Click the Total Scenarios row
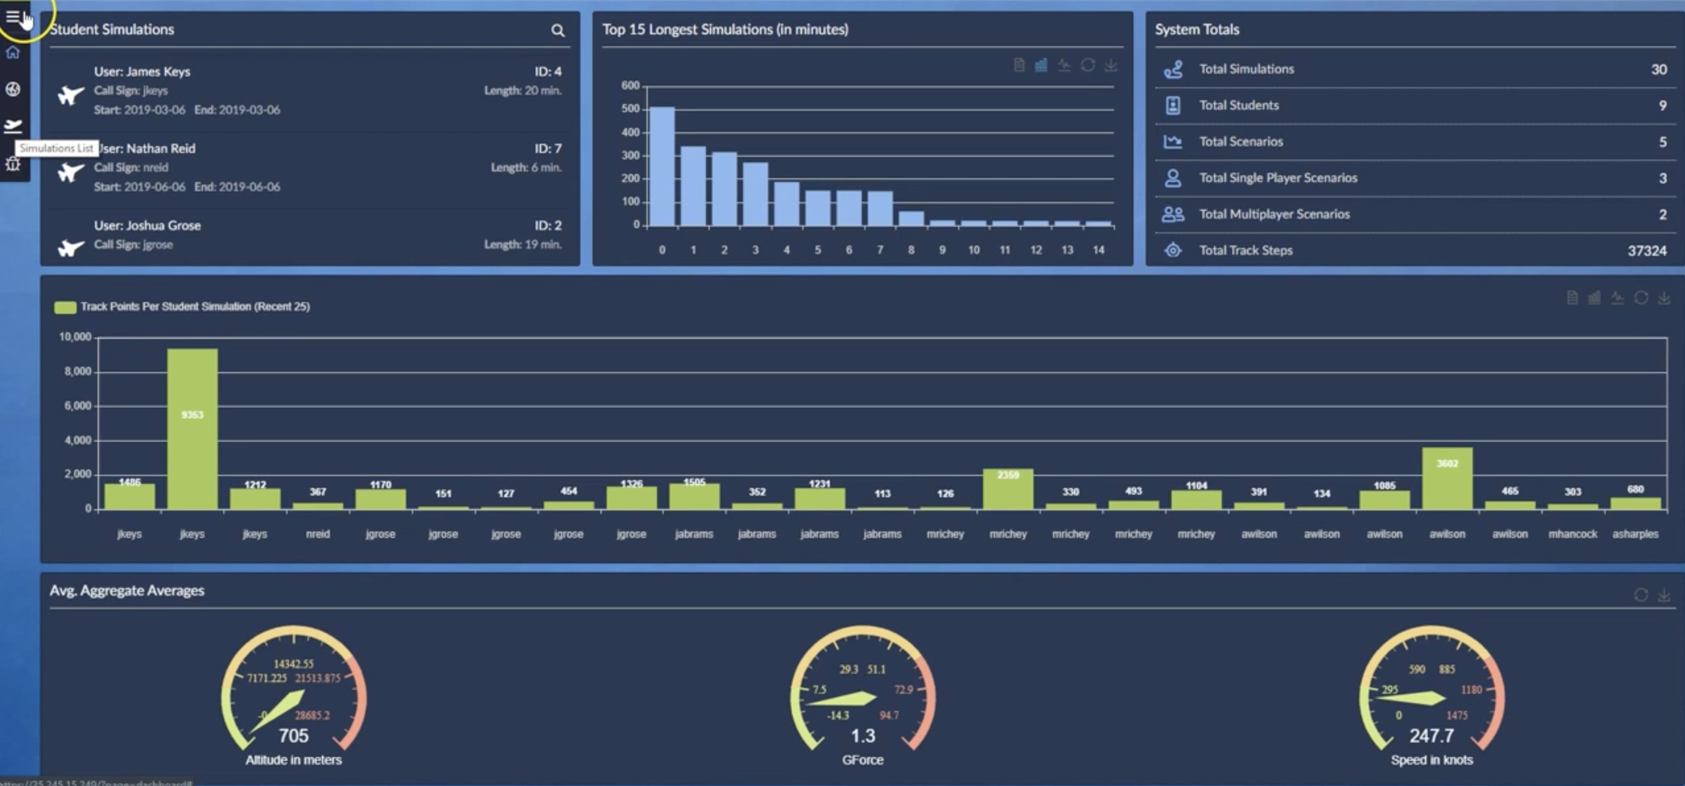Image resolution: width=1685 pixels, height=786 pixels. point(1415,142)
